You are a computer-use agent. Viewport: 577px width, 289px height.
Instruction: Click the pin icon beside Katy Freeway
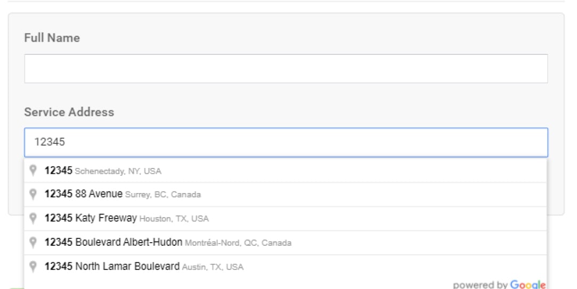34,218
